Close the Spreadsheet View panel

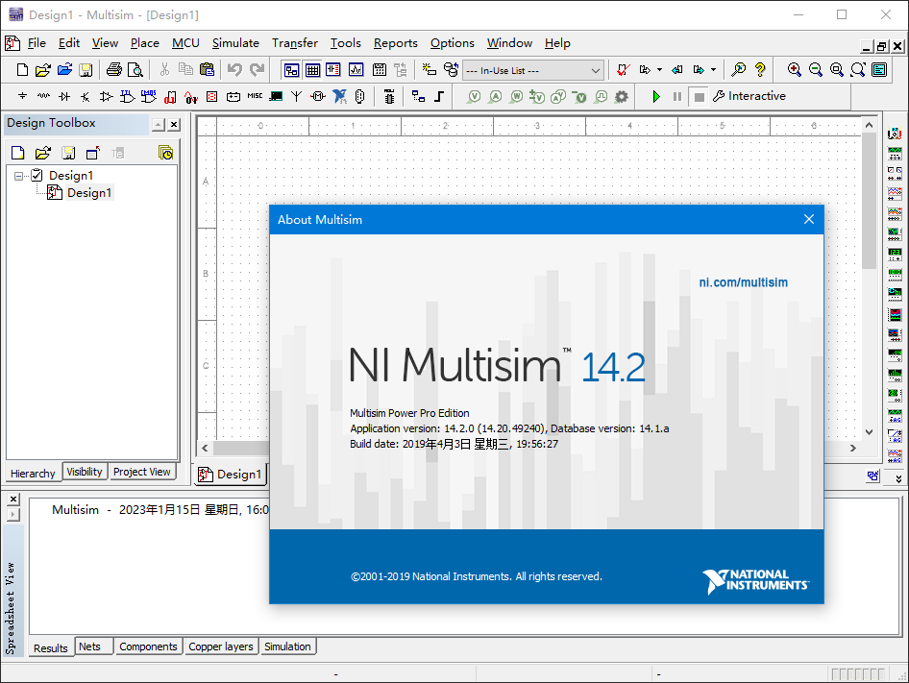tap(13, 500)
